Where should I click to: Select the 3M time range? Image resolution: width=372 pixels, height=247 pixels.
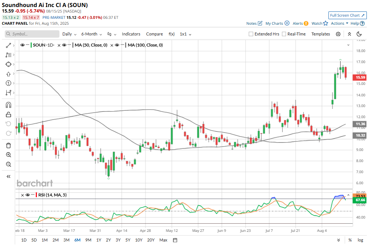[x=66, y=240]
